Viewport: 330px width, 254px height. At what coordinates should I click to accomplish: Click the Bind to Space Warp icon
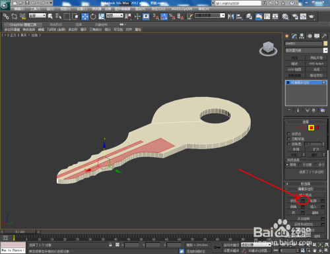tap(22, 16)
